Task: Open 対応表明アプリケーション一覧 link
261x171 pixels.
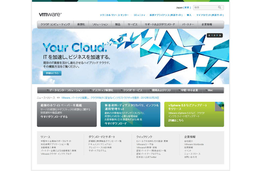Action: (x=55, y=144)
